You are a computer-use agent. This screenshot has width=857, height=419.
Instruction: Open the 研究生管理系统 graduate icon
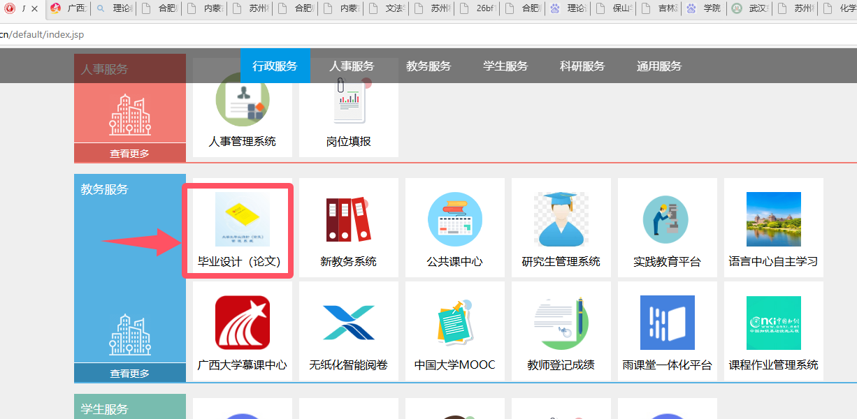coord(561,220)
